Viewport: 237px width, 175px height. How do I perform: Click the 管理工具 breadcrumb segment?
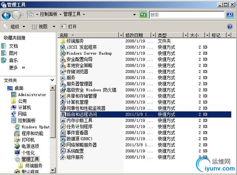(x=72, y=14)
